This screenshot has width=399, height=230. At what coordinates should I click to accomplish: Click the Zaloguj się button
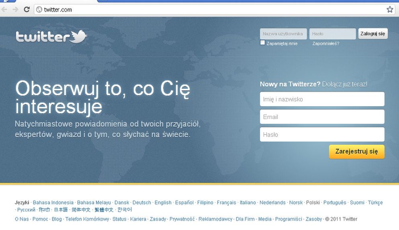pos(373,34)
